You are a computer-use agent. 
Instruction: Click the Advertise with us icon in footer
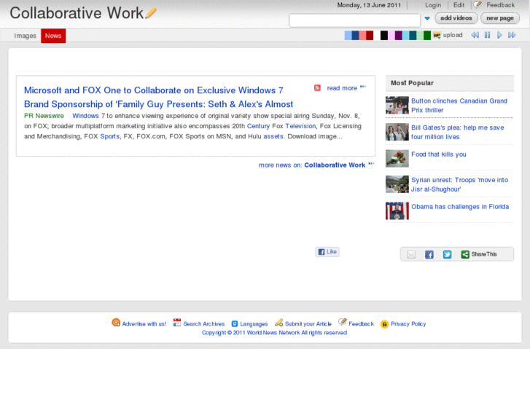tap(116, 322)
